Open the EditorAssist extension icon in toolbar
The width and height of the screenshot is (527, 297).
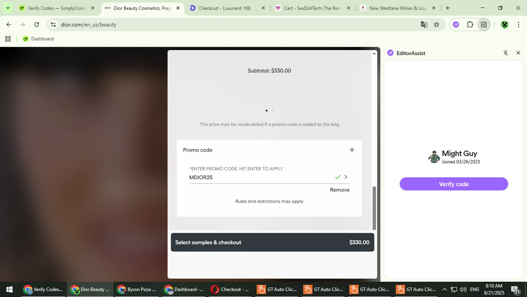pyautogui.click(x=456, y=25)
